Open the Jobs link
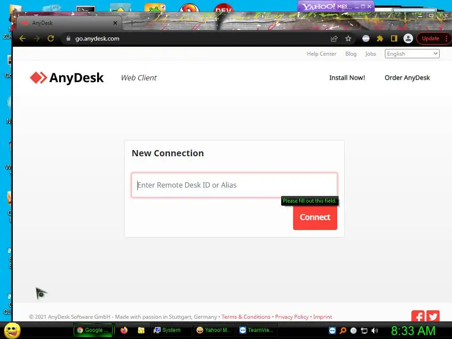Image resolution: width=452 pixels, height=339 pixels. 370,53
